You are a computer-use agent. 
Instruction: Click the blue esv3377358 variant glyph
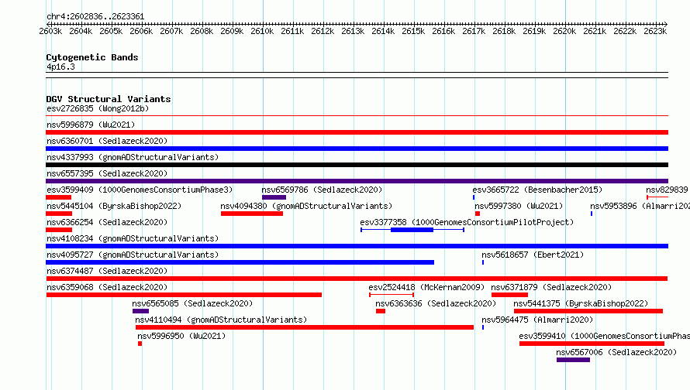click(x=412, y=230)
